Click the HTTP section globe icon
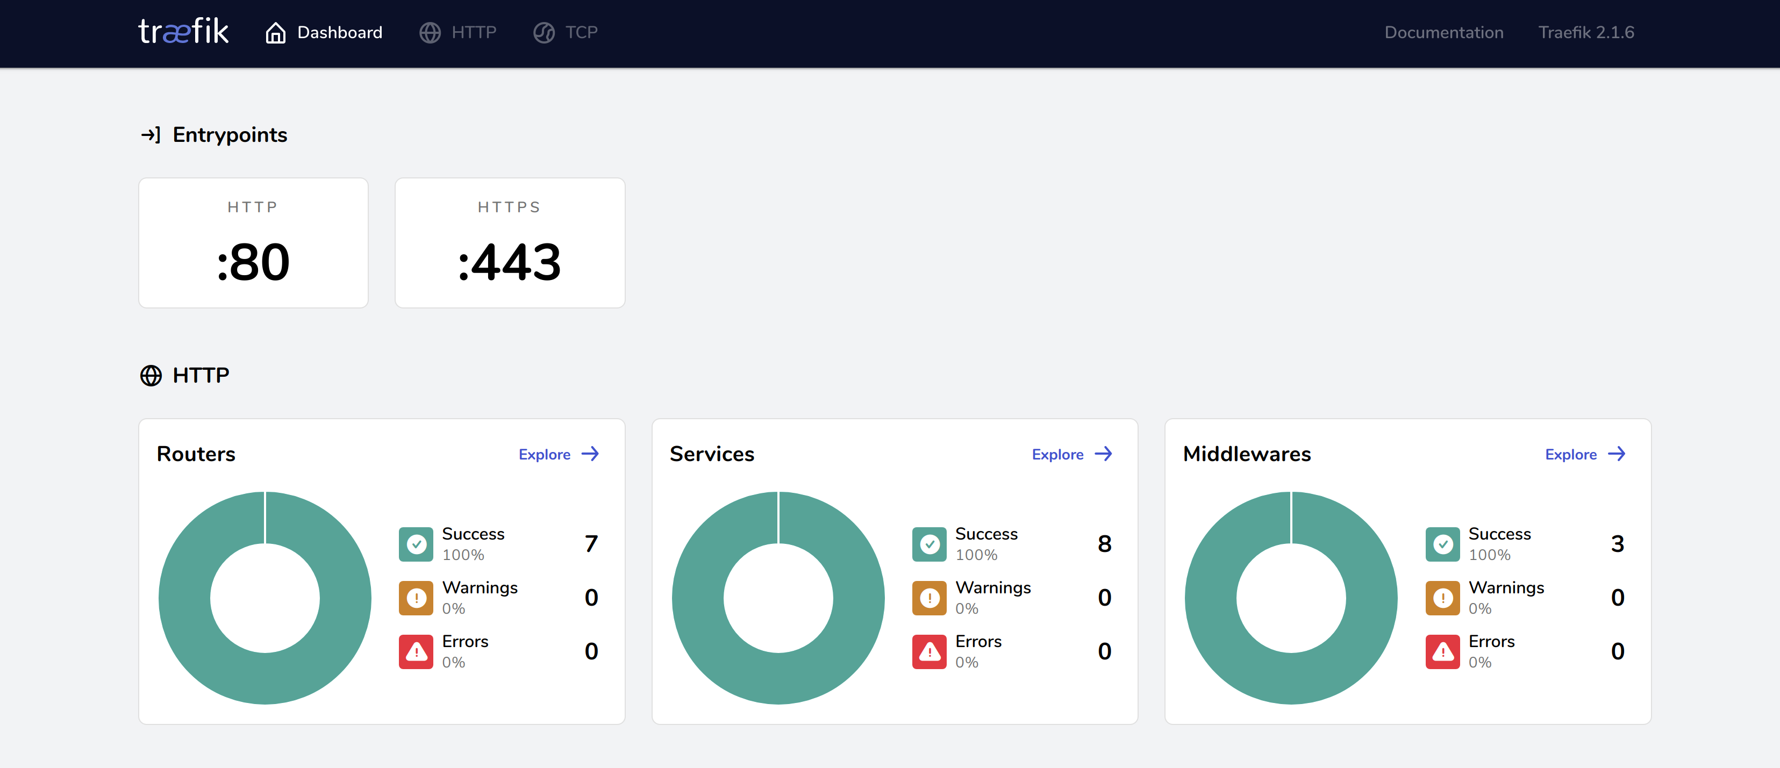 [x=151, y=375]
